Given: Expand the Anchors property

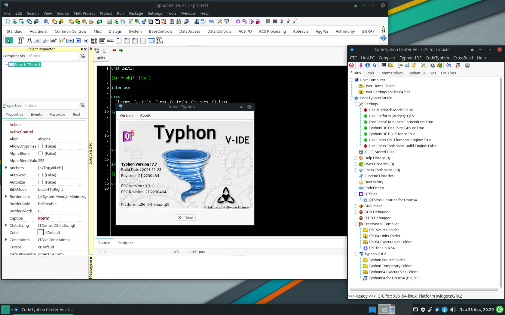Looking at the screenshot, I should pyautogui.click(x=6, y=167).
